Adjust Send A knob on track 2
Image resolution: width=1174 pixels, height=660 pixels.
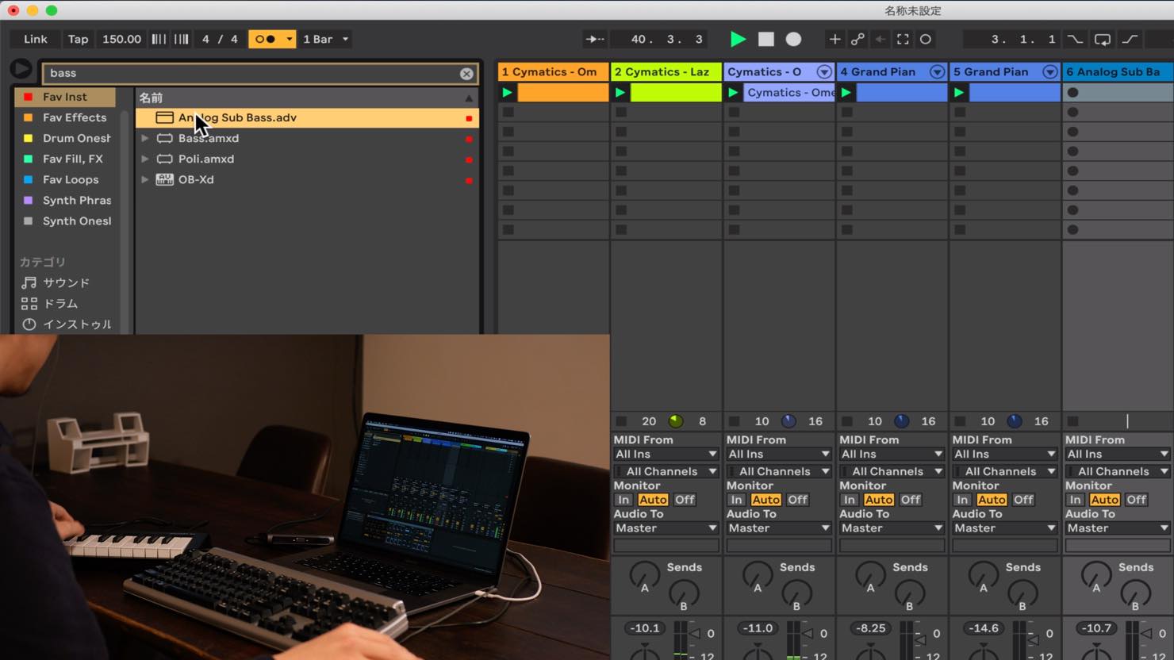pos(644,574)
